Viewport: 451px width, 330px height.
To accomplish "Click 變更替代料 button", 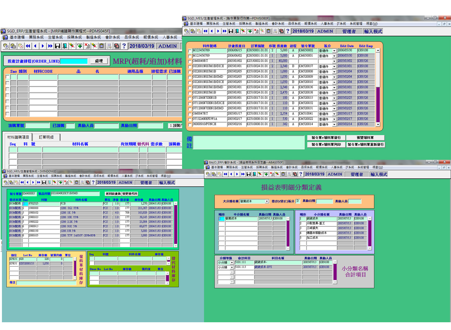I will 130,194.
